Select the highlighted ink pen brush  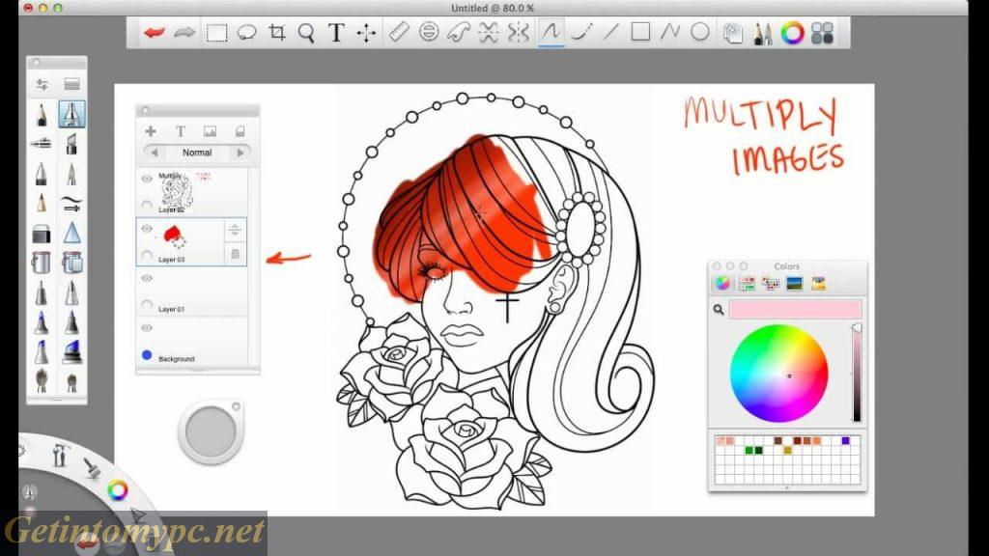point(71,115)
